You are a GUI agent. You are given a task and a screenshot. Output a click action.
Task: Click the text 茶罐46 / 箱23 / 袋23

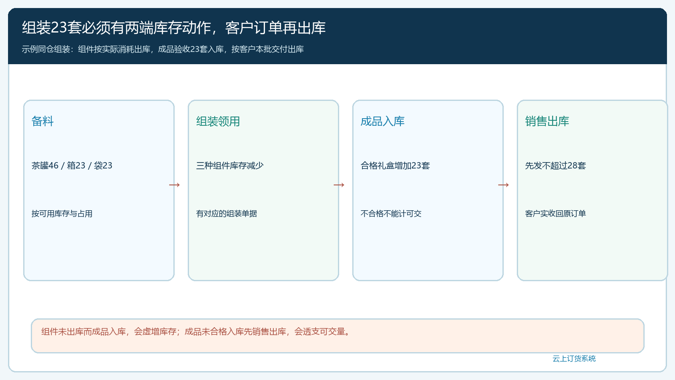[x=72, y=166]
